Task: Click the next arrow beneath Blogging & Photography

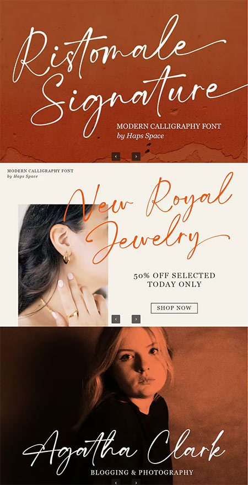Action: point(136,482)
